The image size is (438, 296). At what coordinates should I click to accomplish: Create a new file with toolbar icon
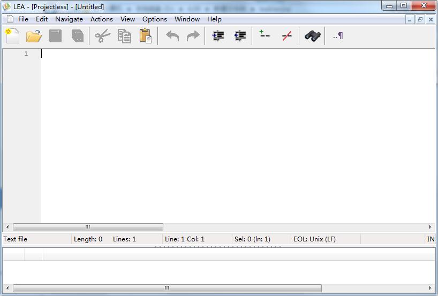click(x=12, y=36)
